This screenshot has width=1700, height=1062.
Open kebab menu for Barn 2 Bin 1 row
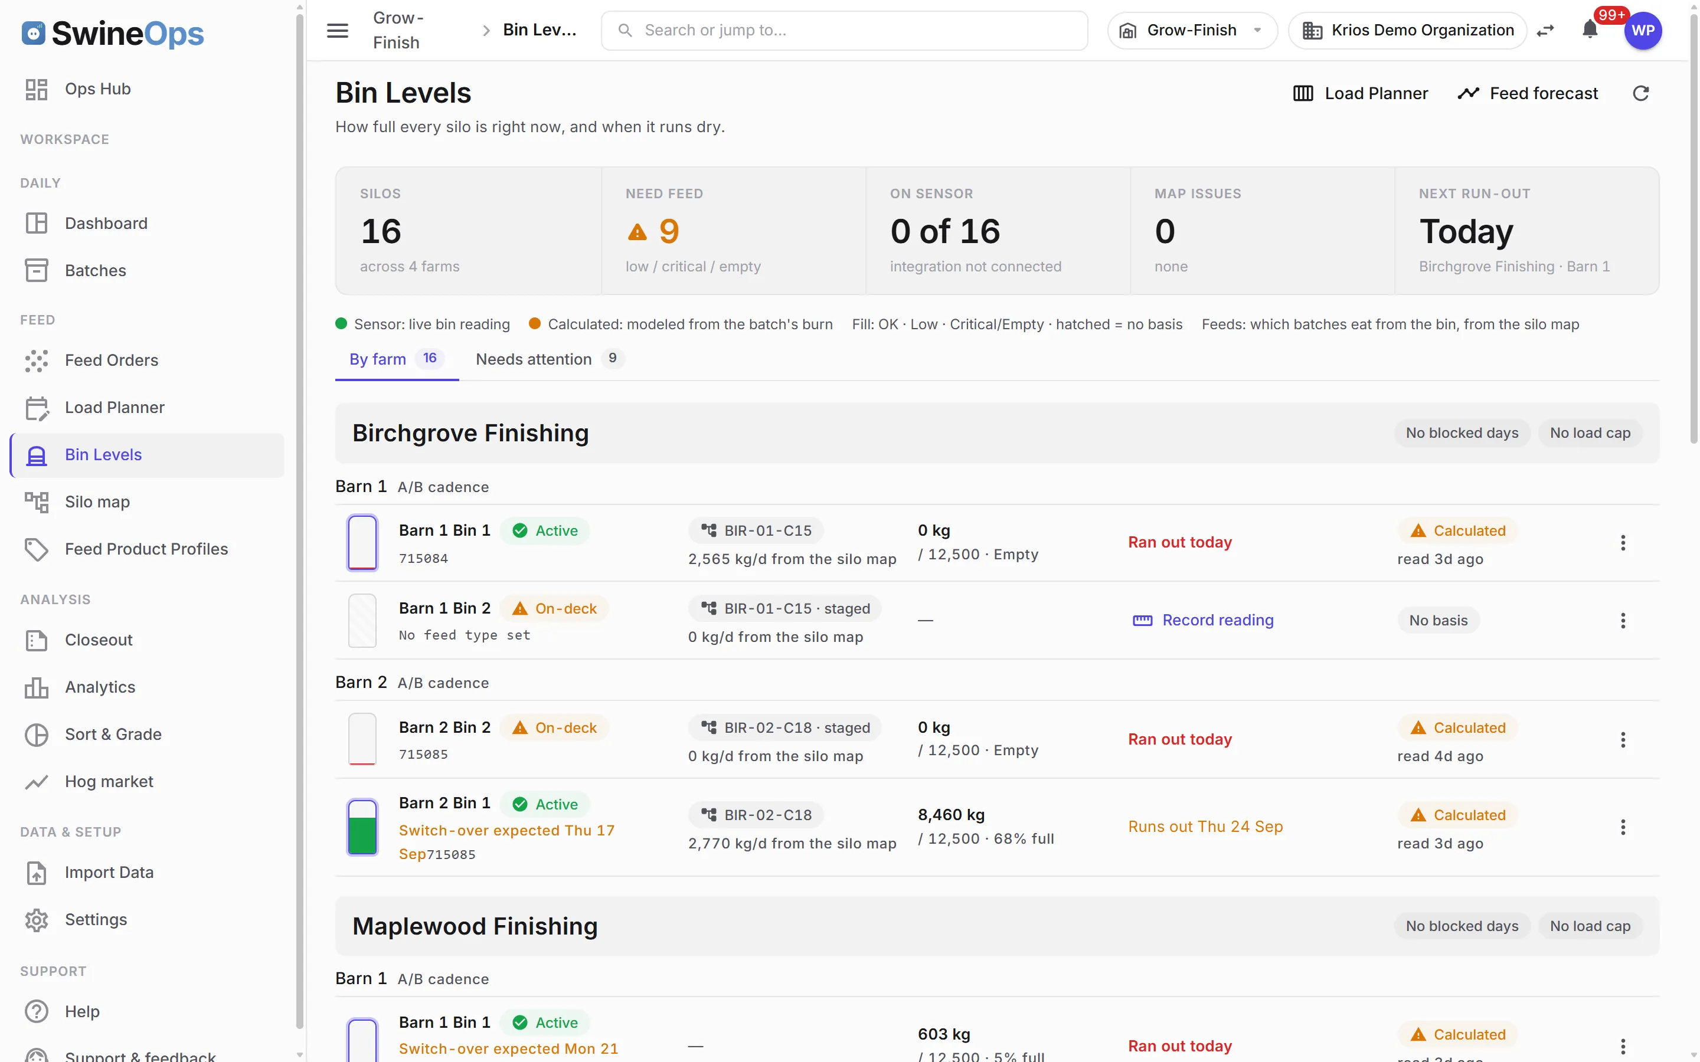click(x=1623, y=827)
